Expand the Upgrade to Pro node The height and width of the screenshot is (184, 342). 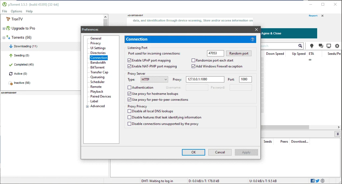tap(4, 28)
